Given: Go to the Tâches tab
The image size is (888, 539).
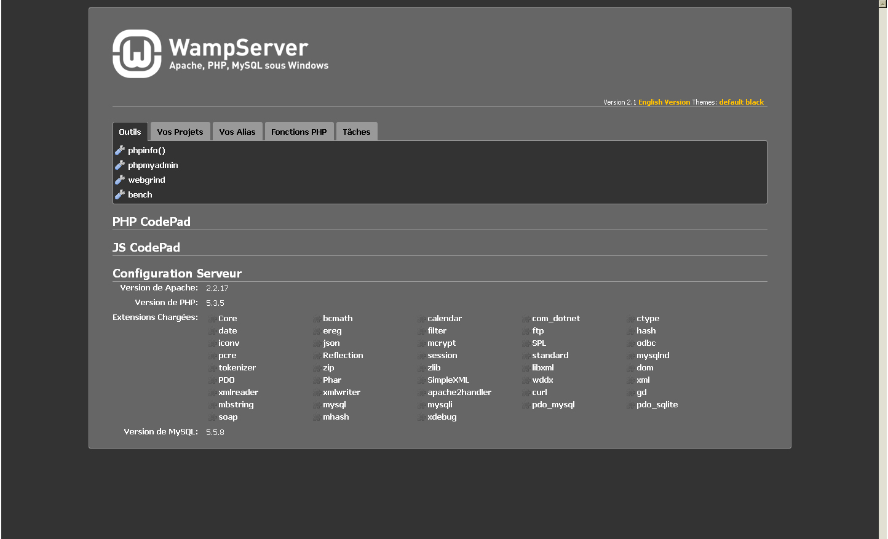Looking at the screenshot, I should 356,132.
